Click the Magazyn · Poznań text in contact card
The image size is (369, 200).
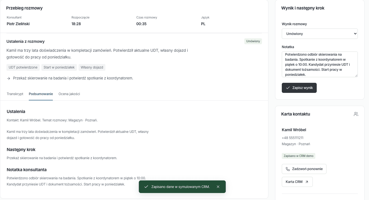coord(296,144)
